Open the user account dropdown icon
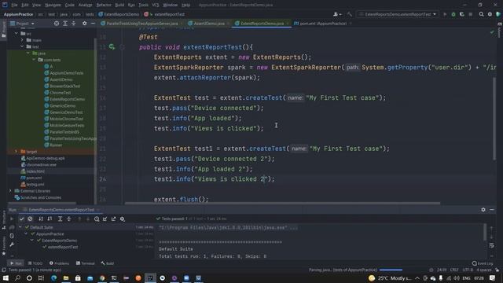This screenshot has height=283, width=503. [337, 14]
